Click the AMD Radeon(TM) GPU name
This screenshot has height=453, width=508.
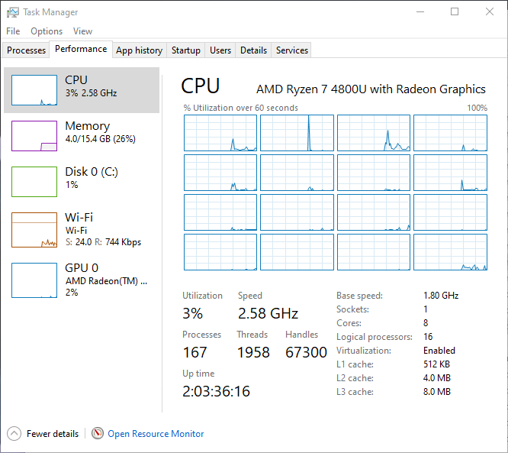(106, 281)
